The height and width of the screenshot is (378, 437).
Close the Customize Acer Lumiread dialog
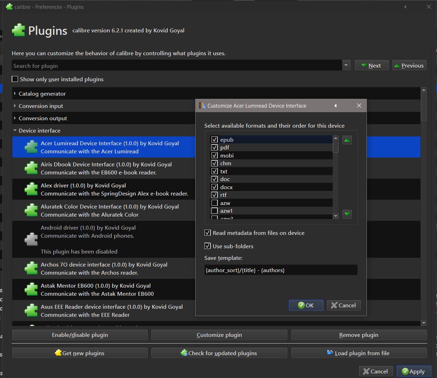point(359,105)
